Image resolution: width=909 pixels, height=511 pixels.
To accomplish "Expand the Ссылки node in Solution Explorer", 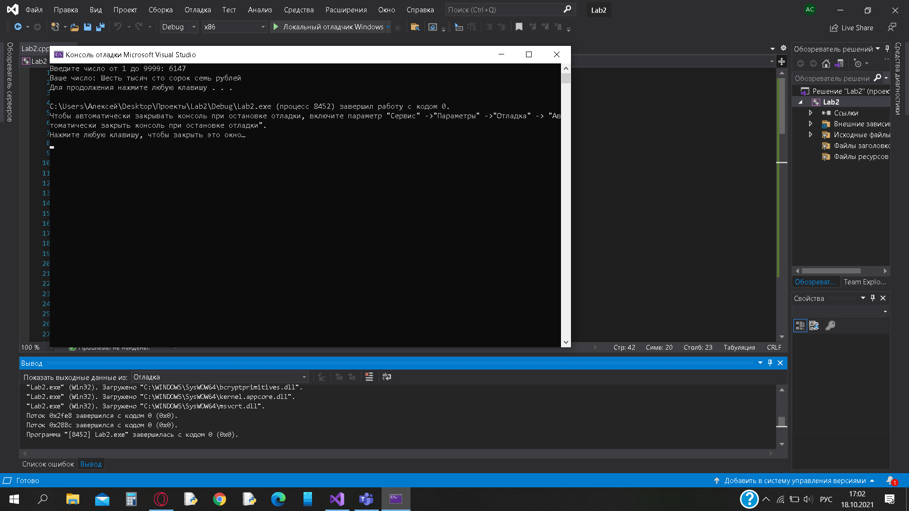I will (811, 113).
